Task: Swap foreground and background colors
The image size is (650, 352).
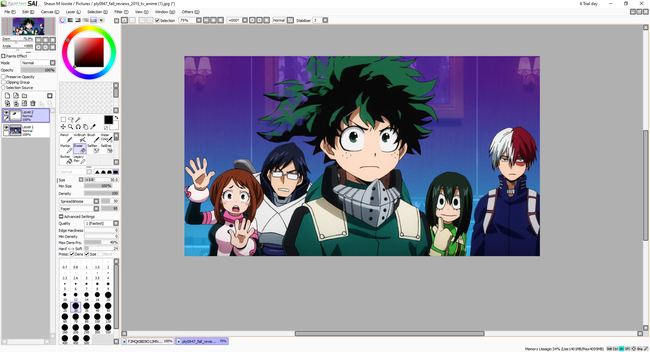Action: 116,118
